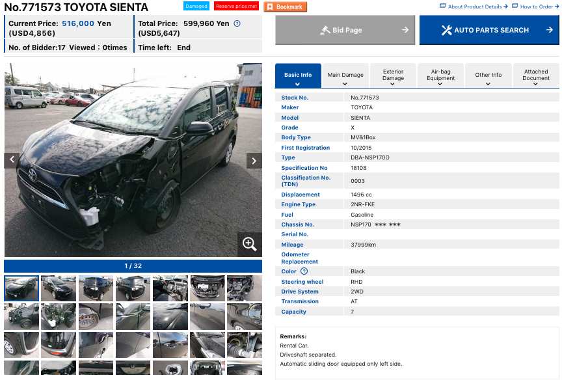Screen dimensions: 562x382
Task: Click Color help question-mark icon
Action: coord(304,271)
